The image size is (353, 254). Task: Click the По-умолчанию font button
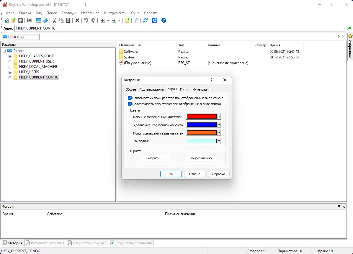tap(201, 158)
